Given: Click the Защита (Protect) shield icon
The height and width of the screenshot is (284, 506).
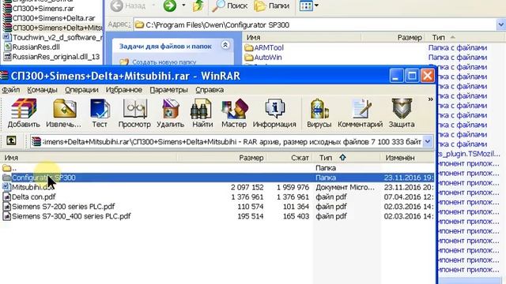Looking at the screenshot, I should click(402, 113).
